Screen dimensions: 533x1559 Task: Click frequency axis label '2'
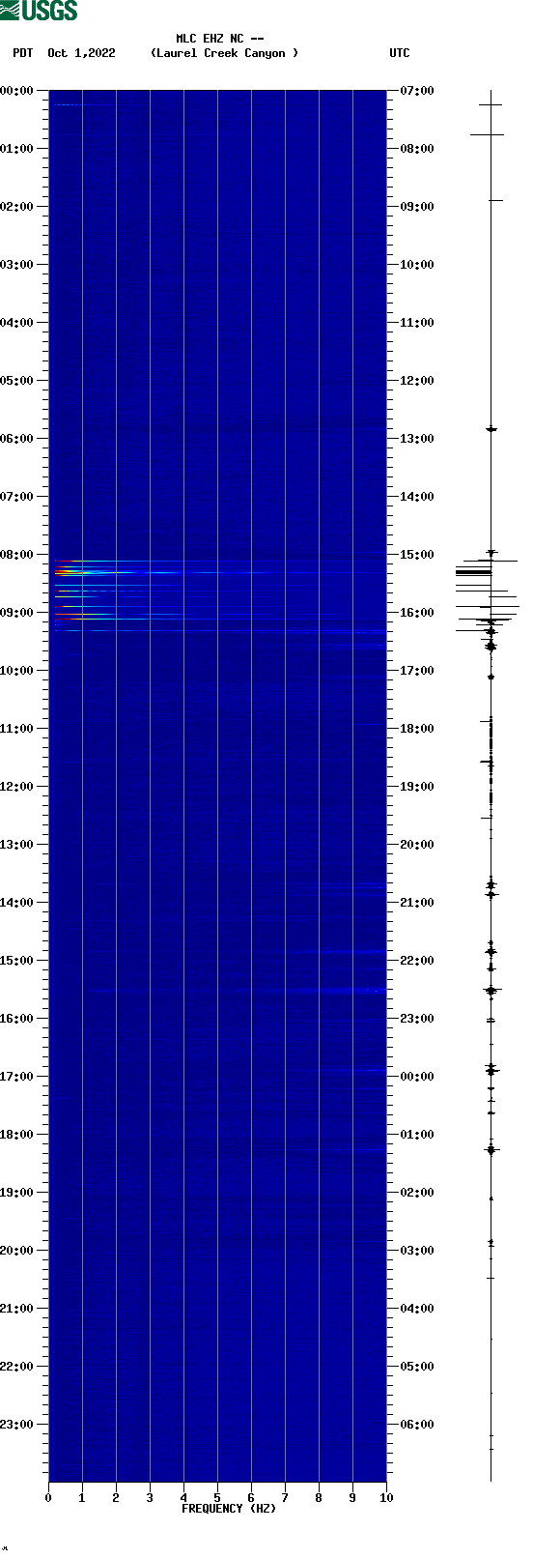point(116,1498)
